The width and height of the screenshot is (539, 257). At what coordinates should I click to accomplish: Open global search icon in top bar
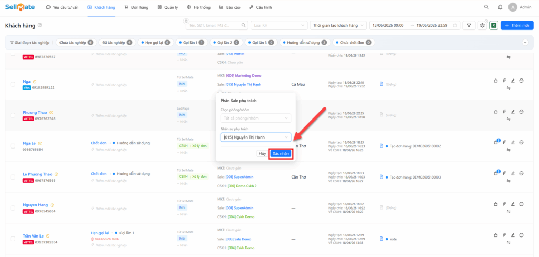tap(486, 7)
